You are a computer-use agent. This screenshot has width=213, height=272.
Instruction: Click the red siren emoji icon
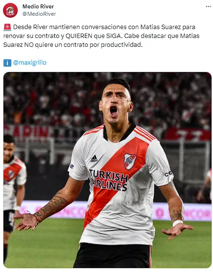tap(7, 27)
